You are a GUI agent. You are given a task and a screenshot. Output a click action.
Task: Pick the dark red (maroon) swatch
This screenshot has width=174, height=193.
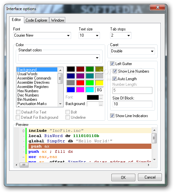point(80,69)
